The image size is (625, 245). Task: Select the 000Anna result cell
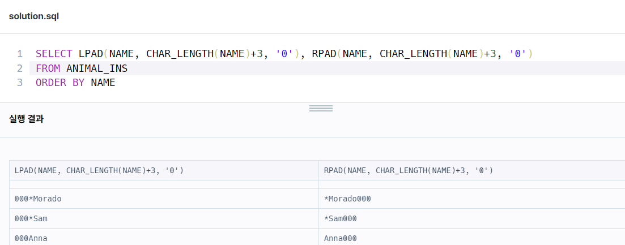[x=164, y=238]
